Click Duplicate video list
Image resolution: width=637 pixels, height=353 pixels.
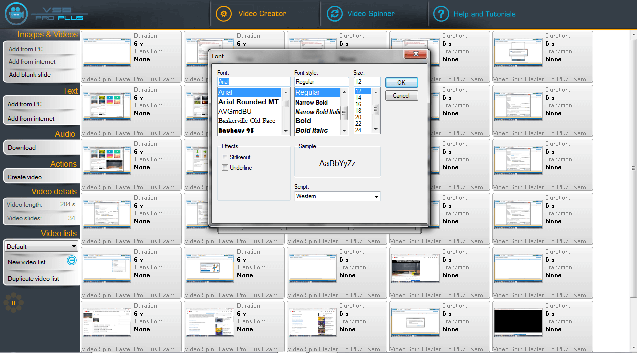click(x=33, y=279)
